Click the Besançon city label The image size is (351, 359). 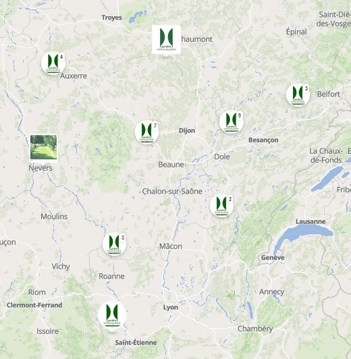[x=263, y=140]
